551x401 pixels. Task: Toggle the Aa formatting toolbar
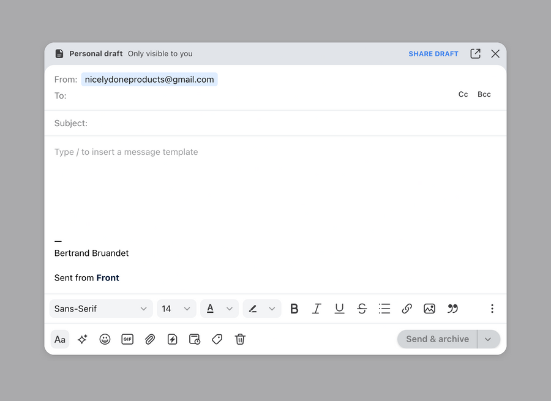click(x=59, y=339)
